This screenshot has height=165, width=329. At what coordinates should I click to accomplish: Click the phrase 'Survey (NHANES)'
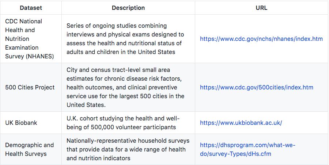[29, 56]
